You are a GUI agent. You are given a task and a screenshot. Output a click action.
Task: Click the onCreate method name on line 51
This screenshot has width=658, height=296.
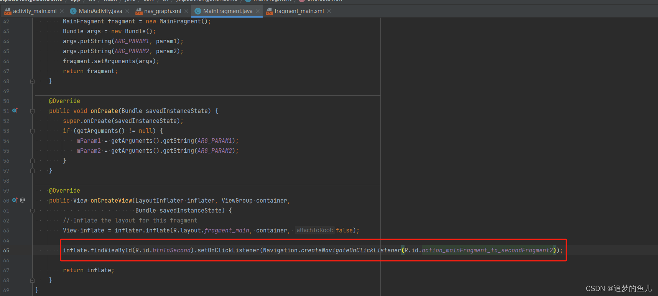pyautogui.click(x=104, y=111)
